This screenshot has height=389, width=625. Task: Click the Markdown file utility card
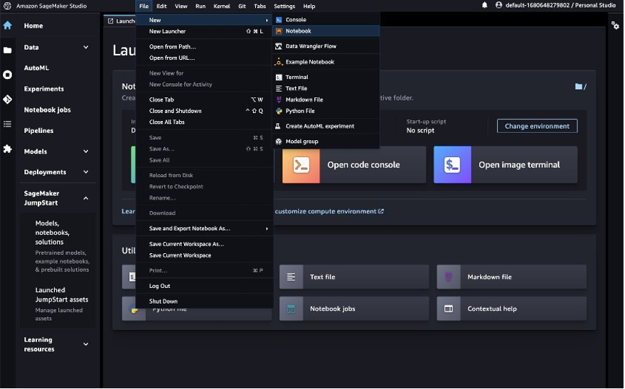point(512,277)
